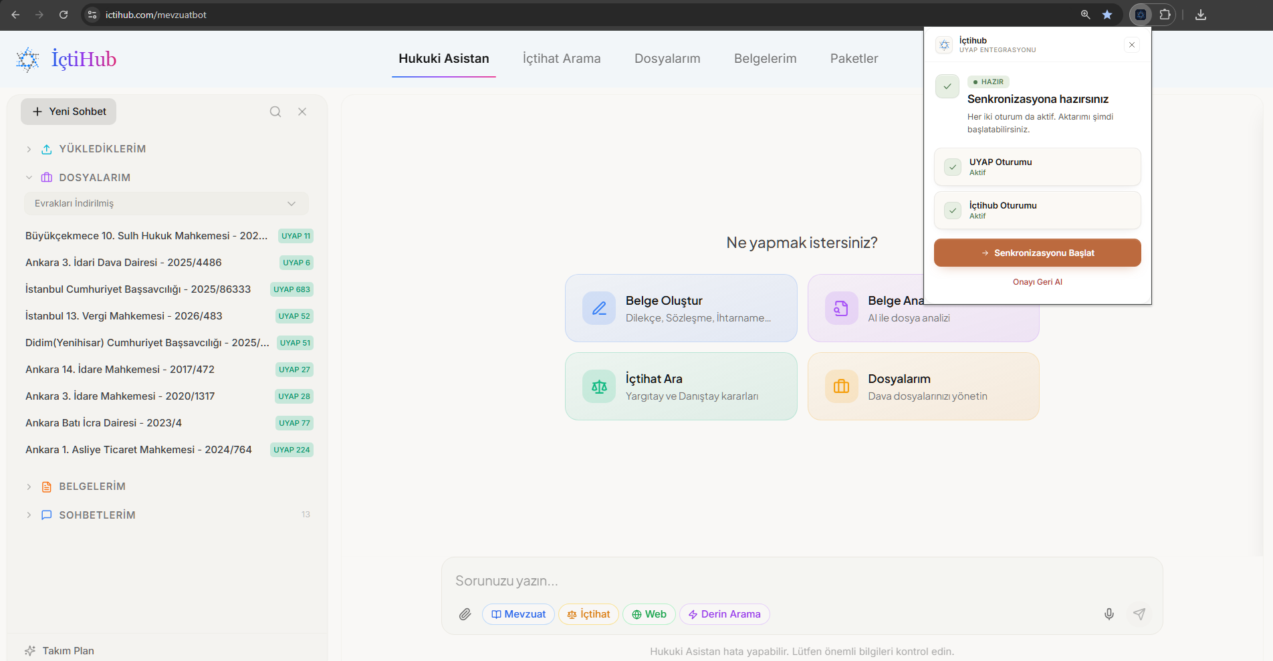Click the paperclip attach file icon
The image size is (1273, 661).
click(465, 614)
